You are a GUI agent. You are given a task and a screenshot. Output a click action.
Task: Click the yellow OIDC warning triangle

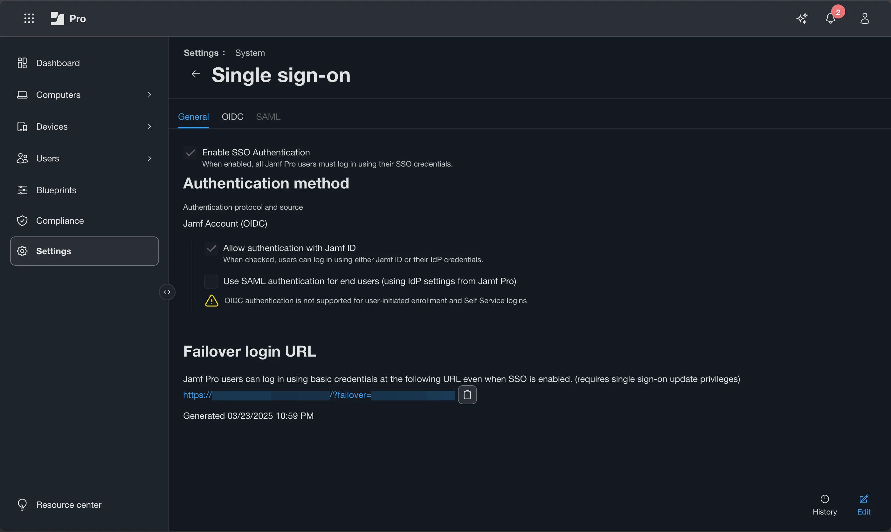pyautogui.click(x=212, y=301)
